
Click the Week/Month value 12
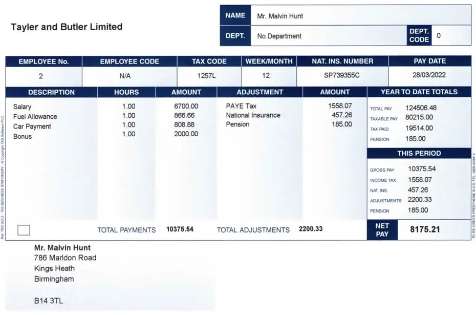click(x=266, y=75)
